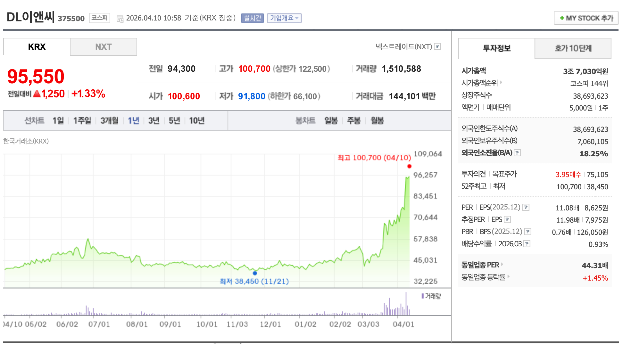Click the current price 95,550
Viewport: 623px width, 344px height.
[36, 76]
